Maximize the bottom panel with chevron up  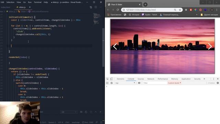(96, 112)
